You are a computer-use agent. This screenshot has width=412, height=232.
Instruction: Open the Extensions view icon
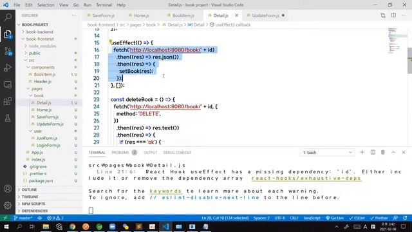tap(8, 101)
